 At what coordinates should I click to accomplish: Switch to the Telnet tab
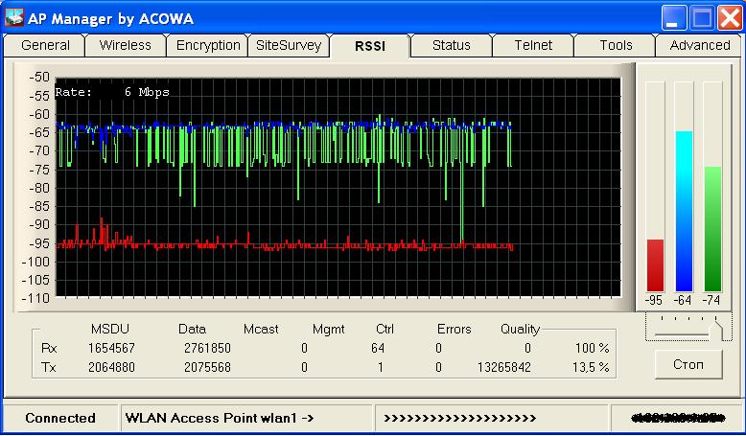533,46
